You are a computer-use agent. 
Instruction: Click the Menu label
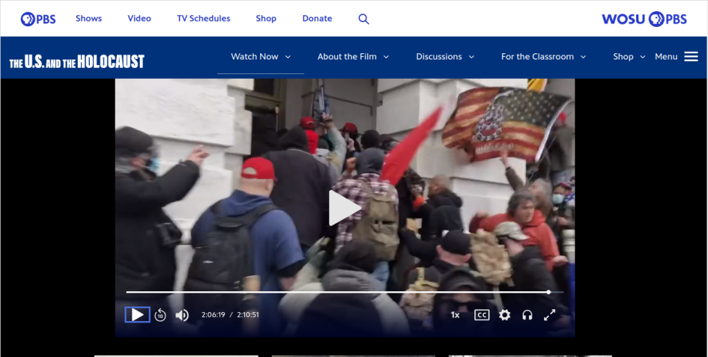pyautogui.click(x=666, y=57)
